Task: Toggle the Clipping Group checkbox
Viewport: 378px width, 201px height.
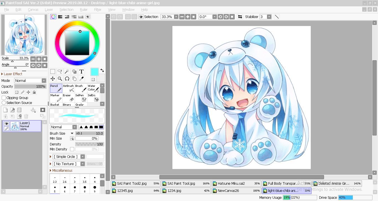Action: pyautogui.click(x=4, y=98)
